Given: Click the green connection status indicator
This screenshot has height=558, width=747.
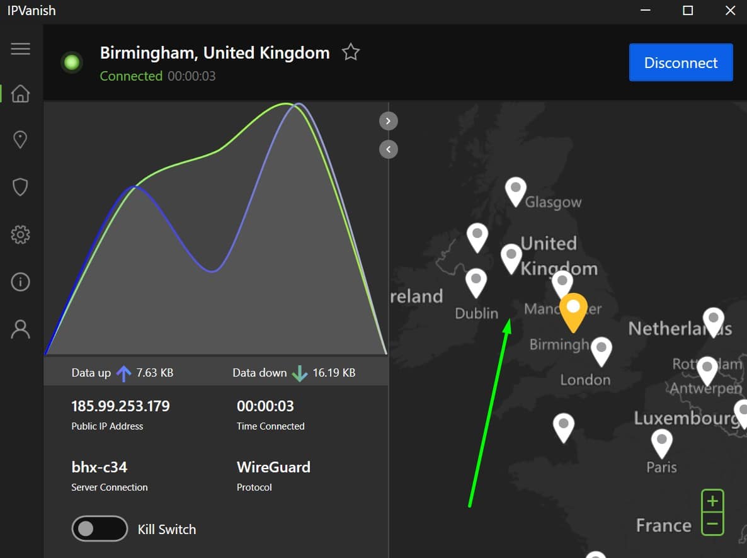Looking at the screenshot, I should 72,62.
